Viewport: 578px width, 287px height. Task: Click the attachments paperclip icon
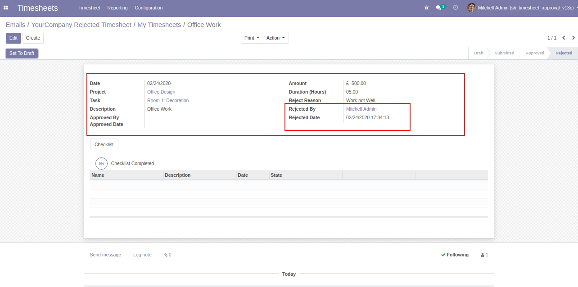click(x=166, y=255)
